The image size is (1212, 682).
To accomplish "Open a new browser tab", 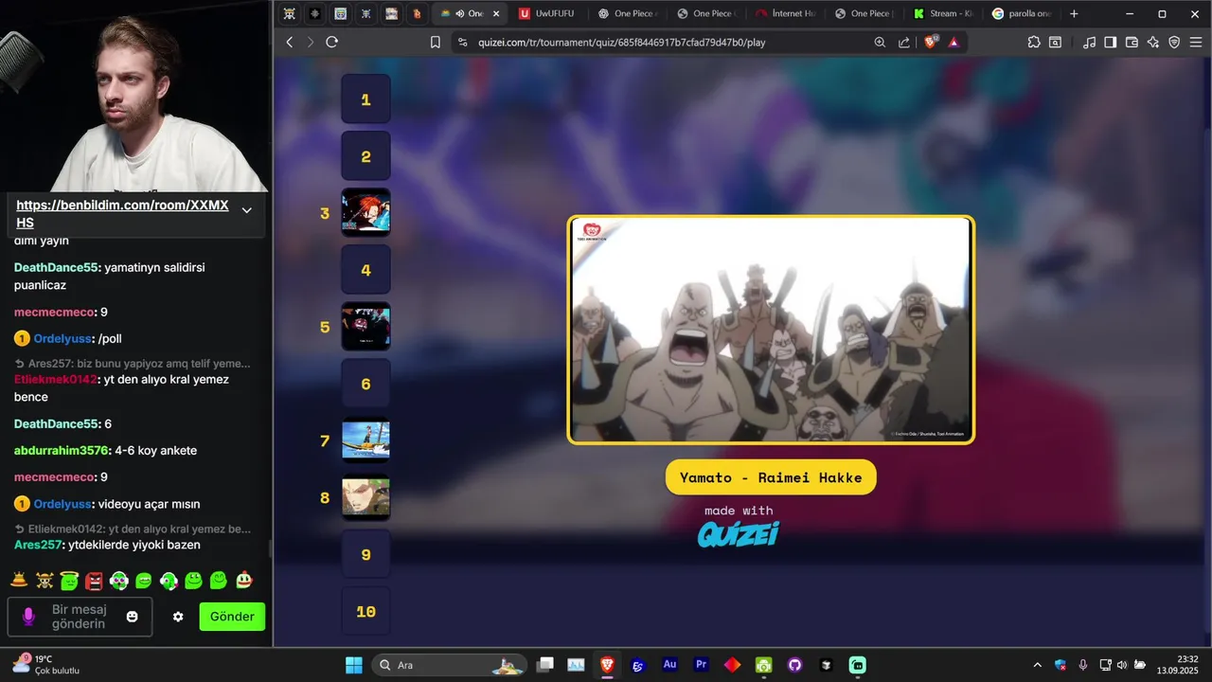I will click(1074, 13).
